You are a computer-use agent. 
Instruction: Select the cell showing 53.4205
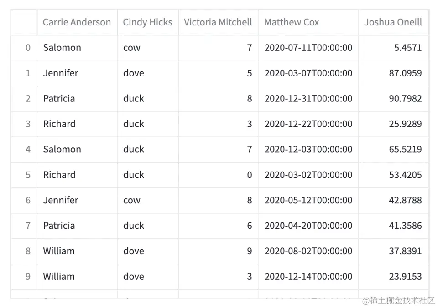tap(405, 175)
